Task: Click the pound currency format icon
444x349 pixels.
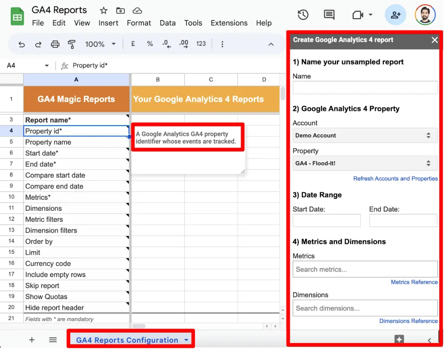Action: [133, 44]
